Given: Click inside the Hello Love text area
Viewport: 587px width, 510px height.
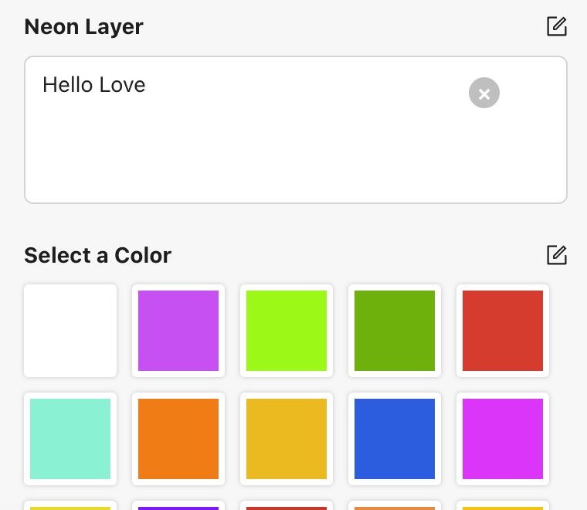Looking at the screenshot, I should (x=296, y=130).
